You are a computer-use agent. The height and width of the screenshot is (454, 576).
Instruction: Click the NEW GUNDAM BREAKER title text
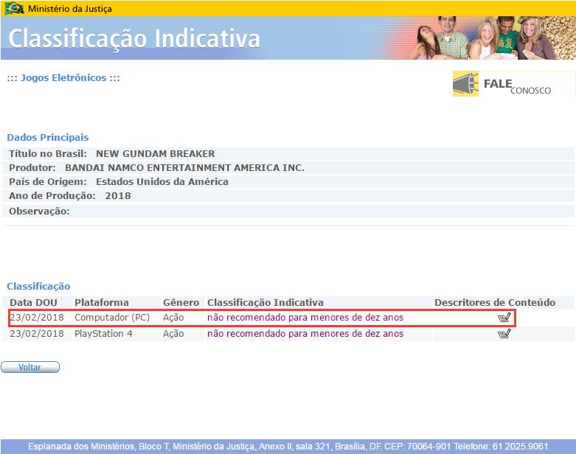point(155,154)
